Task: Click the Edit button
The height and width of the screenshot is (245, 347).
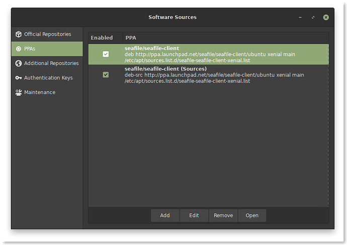Action: tap(194, 215)
